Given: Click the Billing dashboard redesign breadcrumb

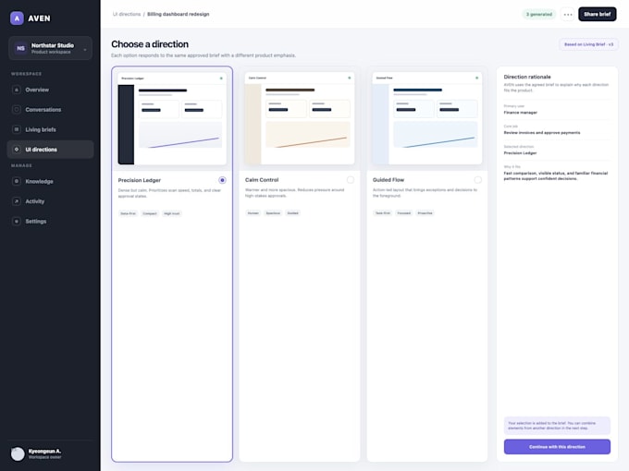Looking at the screenshot, I should [179, 14].
